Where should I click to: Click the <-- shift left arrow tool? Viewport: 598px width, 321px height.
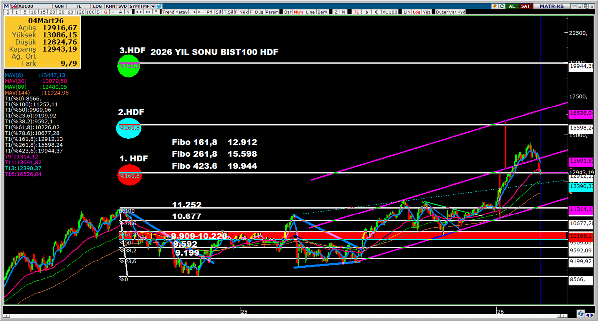tap(201, 12)
